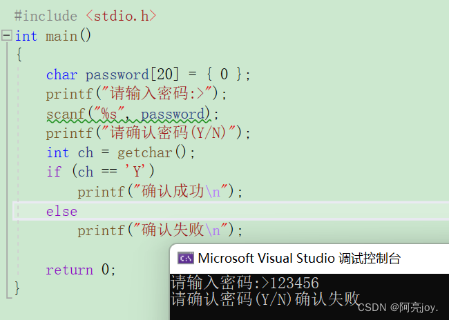Click the console output line showing 确认失败
Screen dimensions: 449x320
[265, 299]
